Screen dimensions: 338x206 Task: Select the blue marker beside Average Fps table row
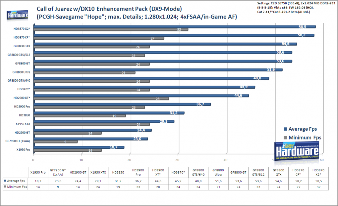[5, 181]
